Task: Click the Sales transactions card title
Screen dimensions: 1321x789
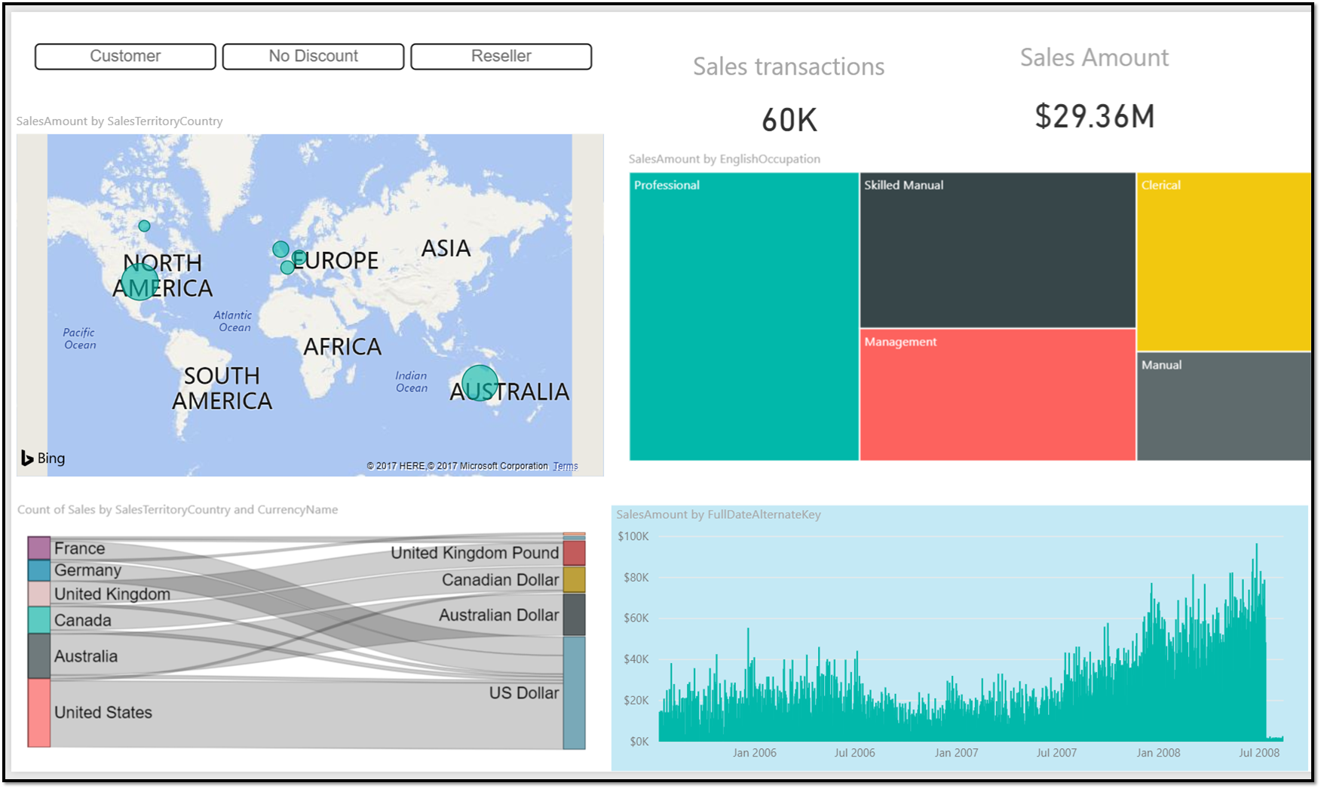Action: coord(789,66)
